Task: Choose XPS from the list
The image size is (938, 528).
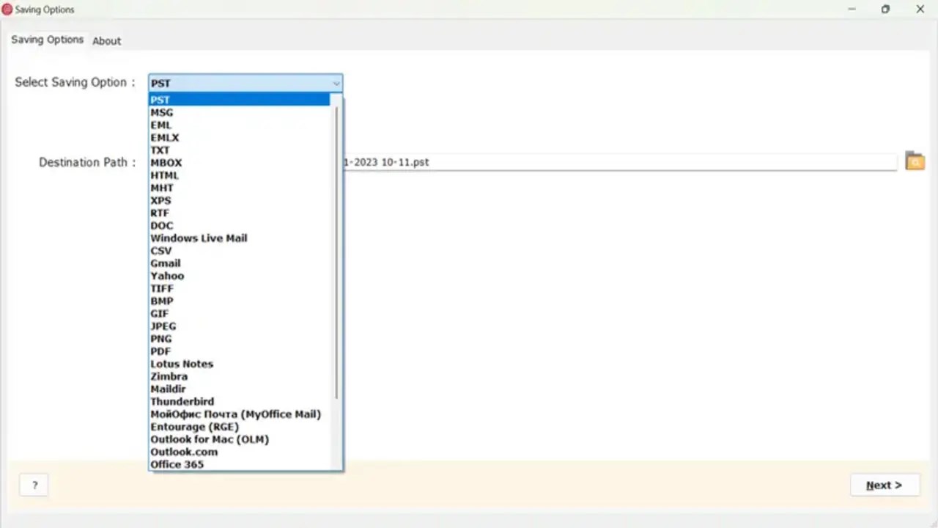Action: (240, 200)
